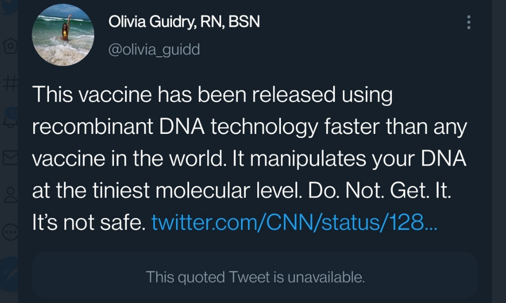This screenshot has height=303, width=506.
Task: Open the More circle icon in sidebar
Action: click(10, 231)
